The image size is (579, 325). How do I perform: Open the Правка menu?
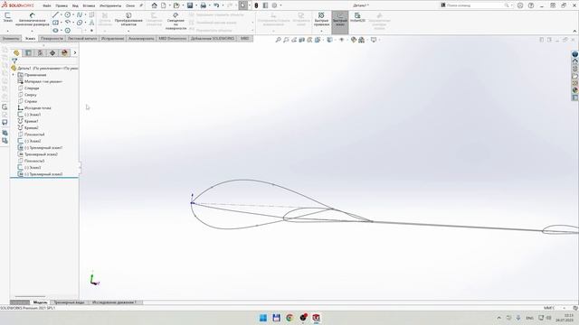tap(62, 6)
